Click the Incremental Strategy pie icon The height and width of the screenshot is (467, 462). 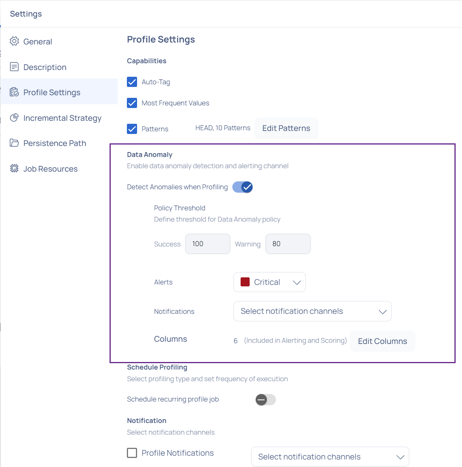coord(14,118)
